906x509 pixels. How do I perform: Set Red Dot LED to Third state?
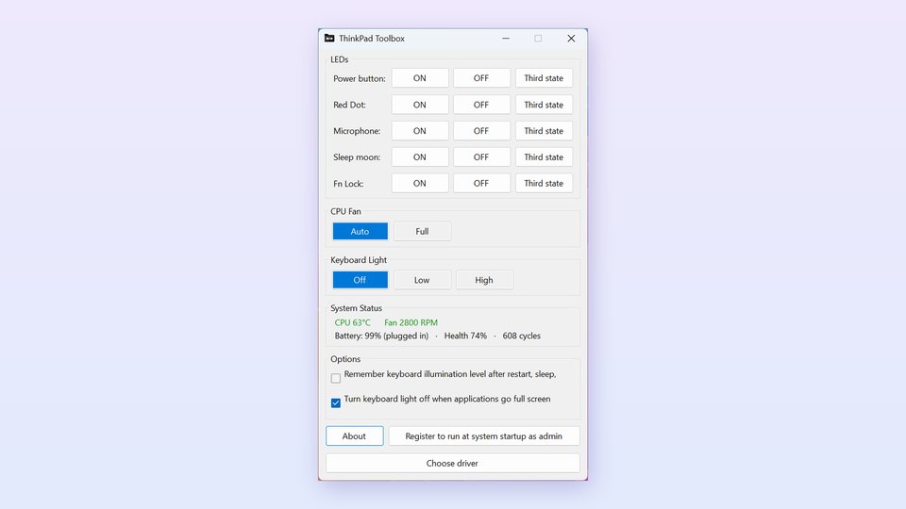(x=544, y=105)
